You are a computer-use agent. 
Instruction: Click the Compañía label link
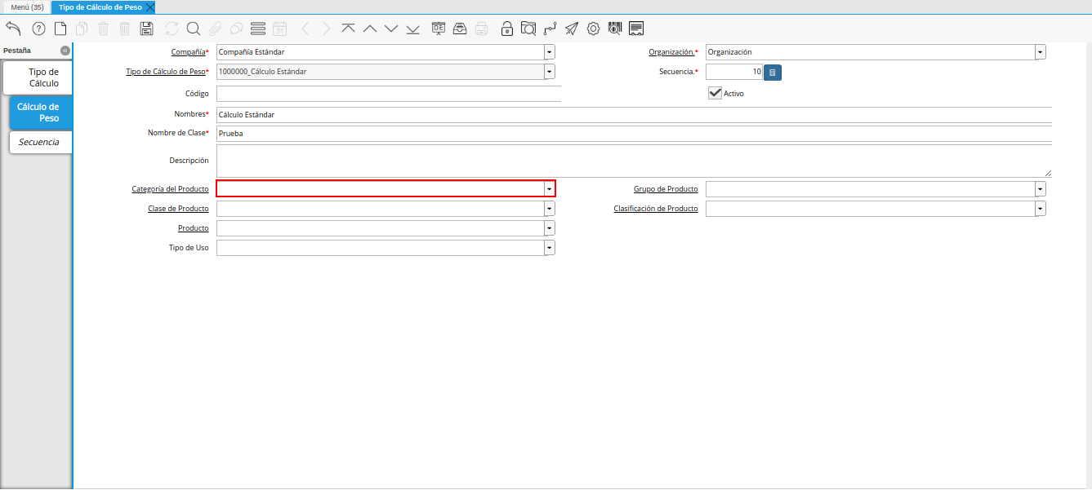188,52
